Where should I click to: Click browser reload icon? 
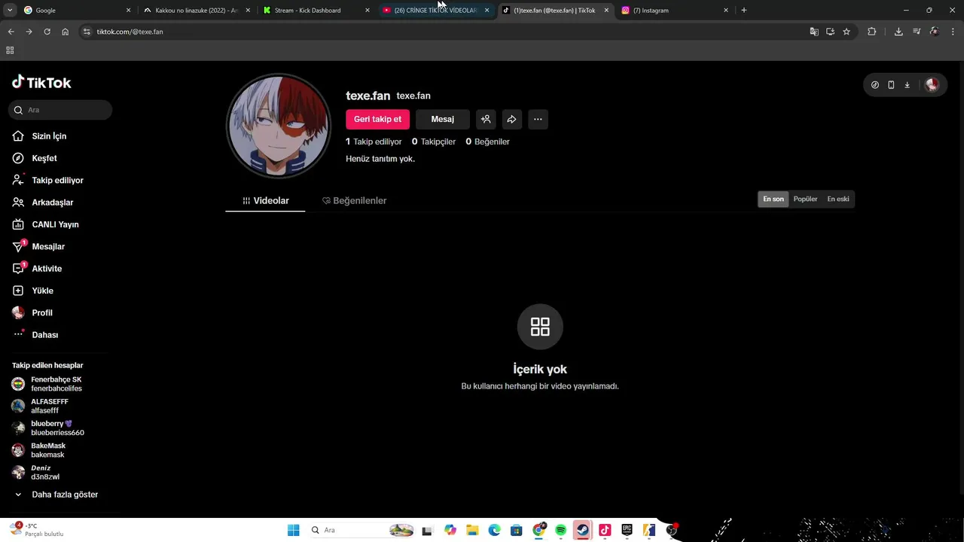(47, 32)
